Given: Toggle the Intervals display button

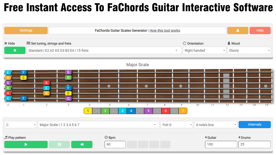Looking at the screenshot, I should click(255, 125).
